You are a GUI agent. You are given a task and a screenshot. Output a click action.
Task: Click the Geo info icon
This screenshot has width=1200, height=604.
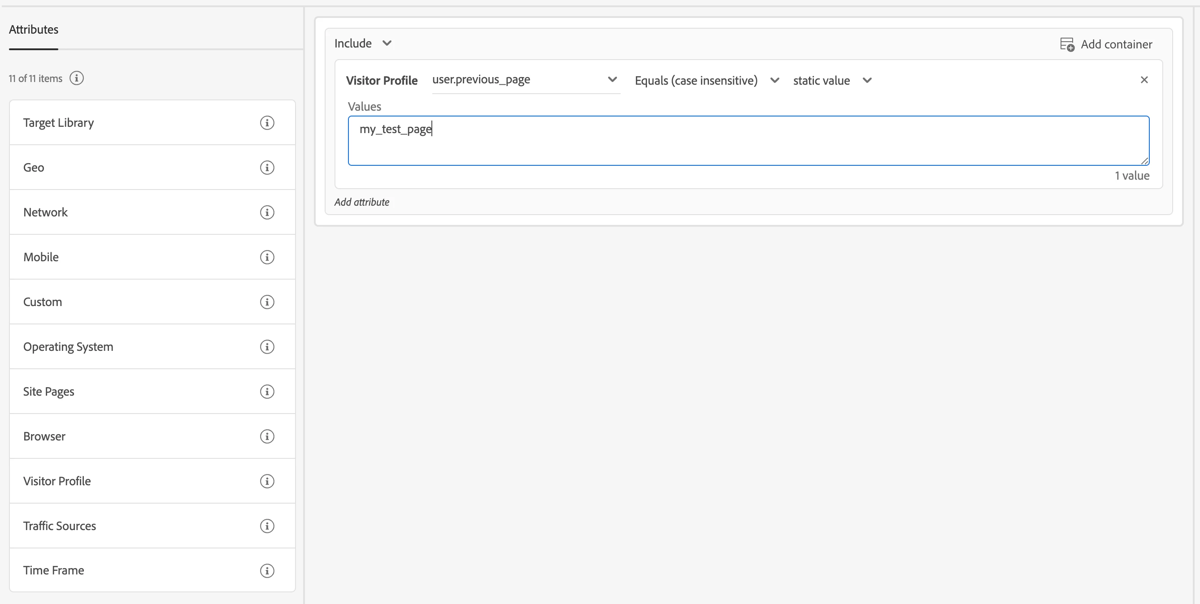click(x=267, y=168)
